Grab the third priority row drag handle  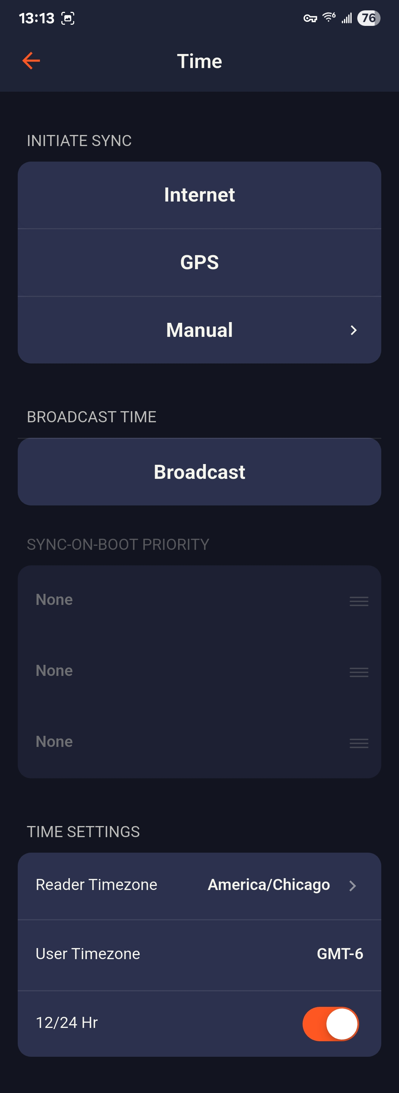[359, 742]
